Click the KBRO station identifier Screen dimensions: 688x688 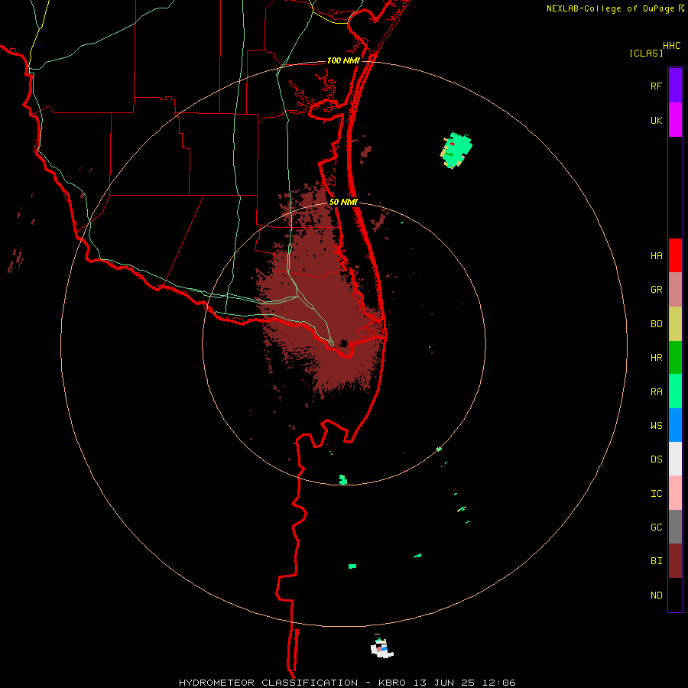point(392,683)
